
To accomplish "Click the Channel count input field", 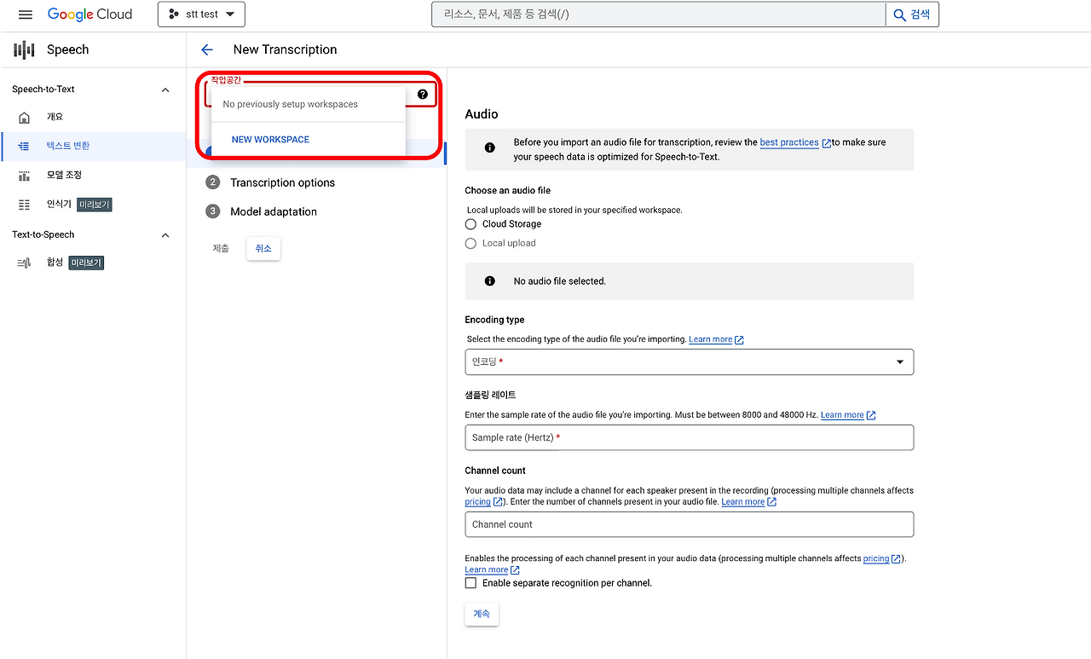I will point(689,524).
